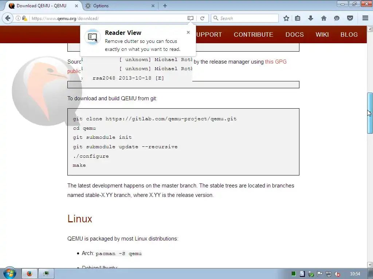Image resolution: width=373 pixels, height=279 pixels.
Task: Click the 'git submodule init' line
Action: pos(102,137)
